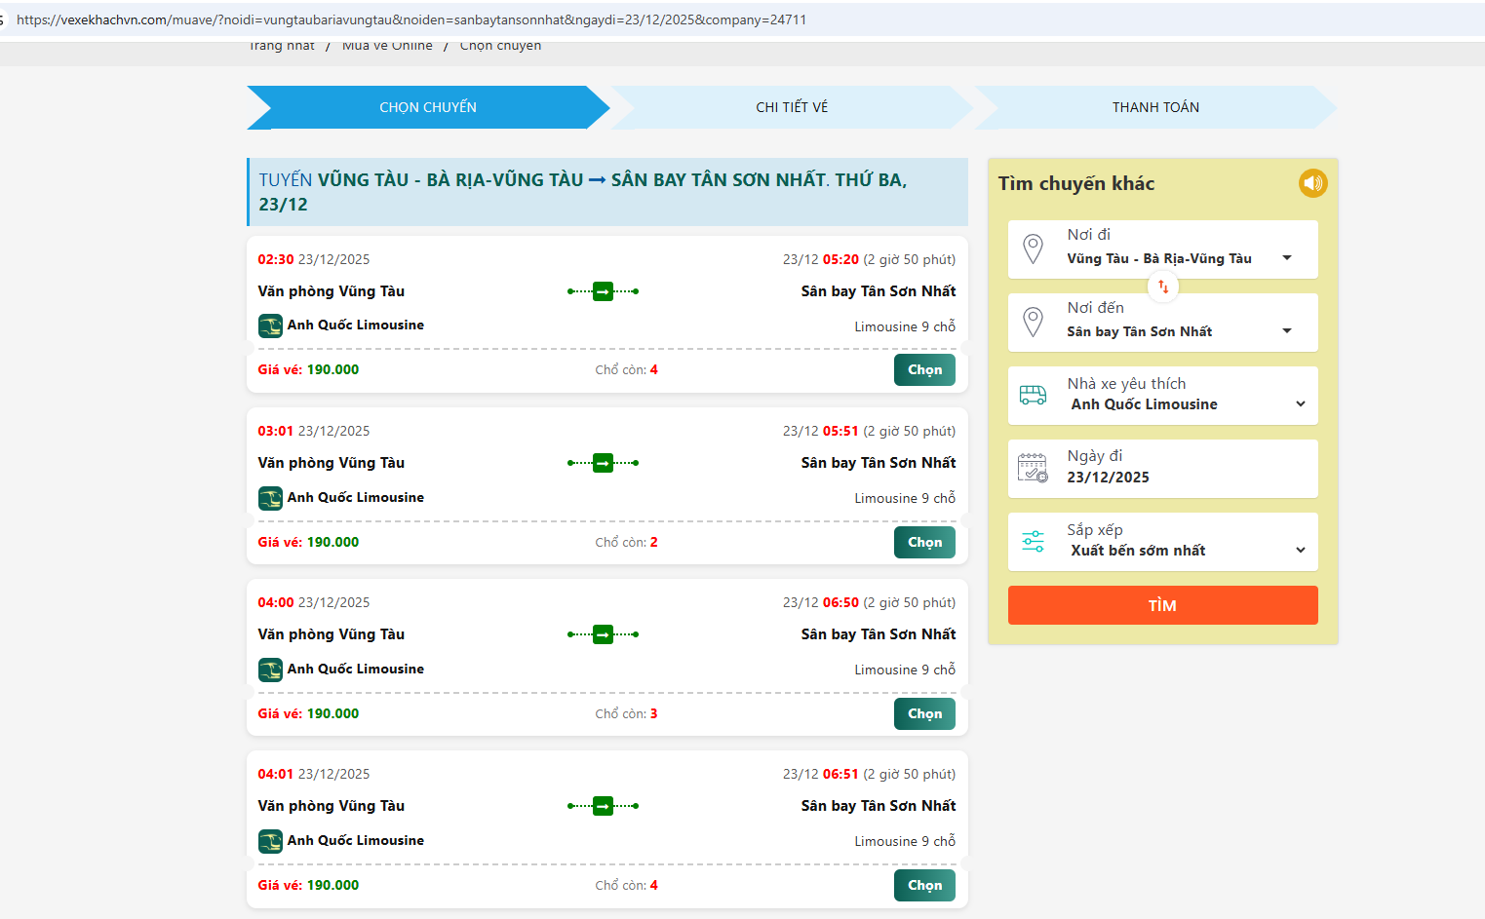
Task: Switch to the THANH TOÁN step
Action: (1155, 107)
